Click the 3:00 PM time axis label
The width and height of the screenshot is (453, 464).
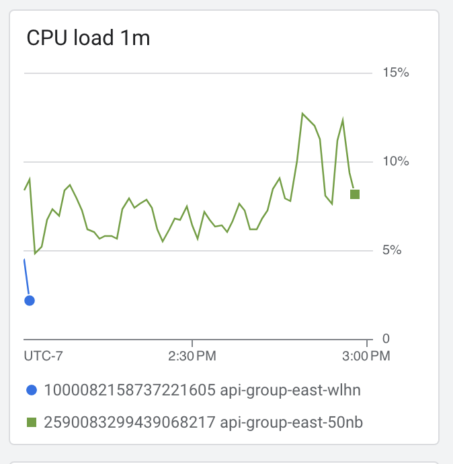(366, 356)
